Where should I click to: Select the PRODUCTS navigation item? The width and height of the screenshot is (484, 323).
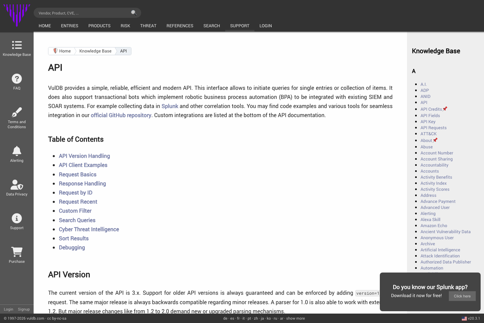(x=99, y=26)
